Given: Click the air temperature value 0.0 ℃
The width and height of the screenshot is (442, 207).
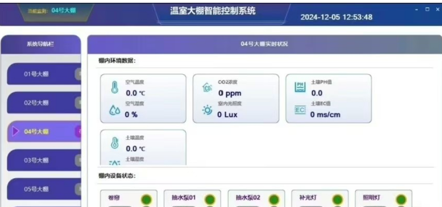Looking at the screenshot, I should (x=136, y=93).
